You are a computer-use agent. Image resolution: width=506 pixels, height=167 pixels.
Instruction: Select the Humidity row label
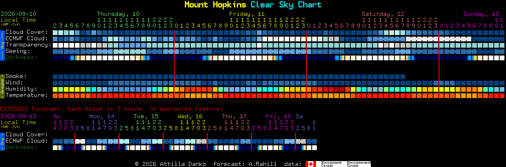[21, 89]
